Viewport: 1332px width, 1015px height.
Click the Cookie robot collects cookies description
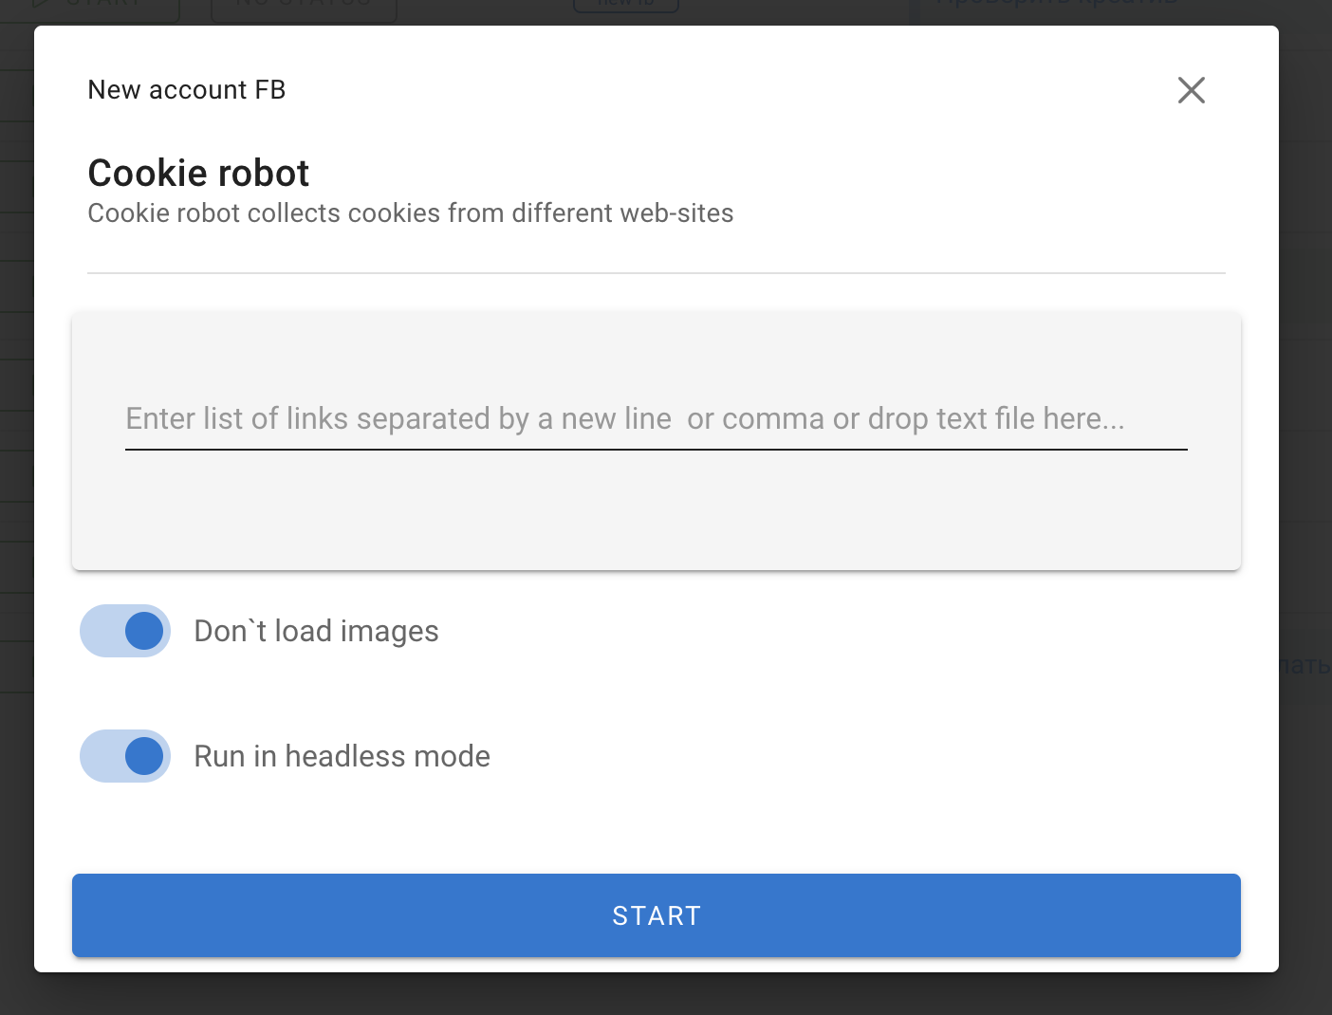coord(411,213)
